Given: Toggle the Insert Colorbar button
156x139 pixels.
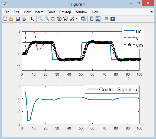Looking at the screenshot, I should pos(92,19).
